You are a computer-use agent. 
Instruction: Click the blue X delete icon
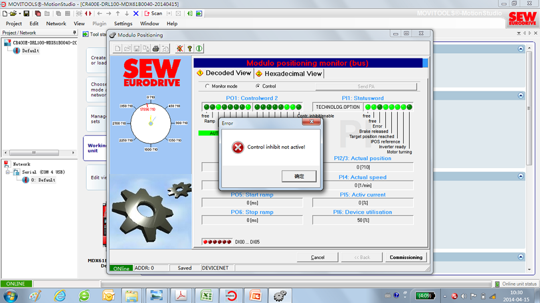tap(136, 14)
